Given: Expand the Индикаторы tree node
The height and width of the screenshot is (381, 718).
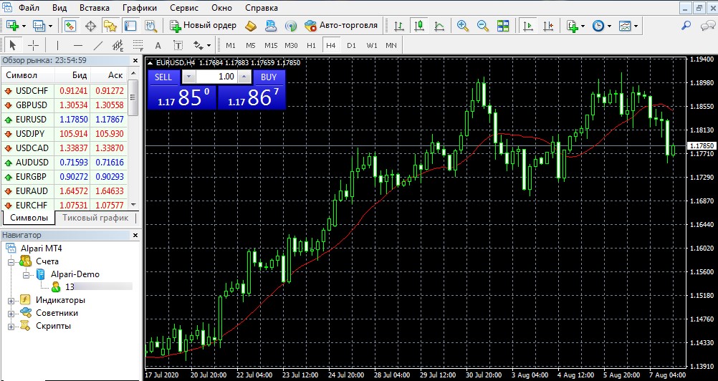Looking at the screenshot, I should click(11, 300).
